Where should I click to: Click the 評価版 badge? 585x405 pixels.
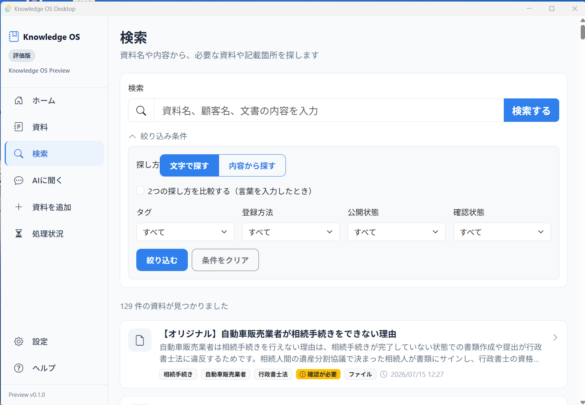click(x=22, y=55)
